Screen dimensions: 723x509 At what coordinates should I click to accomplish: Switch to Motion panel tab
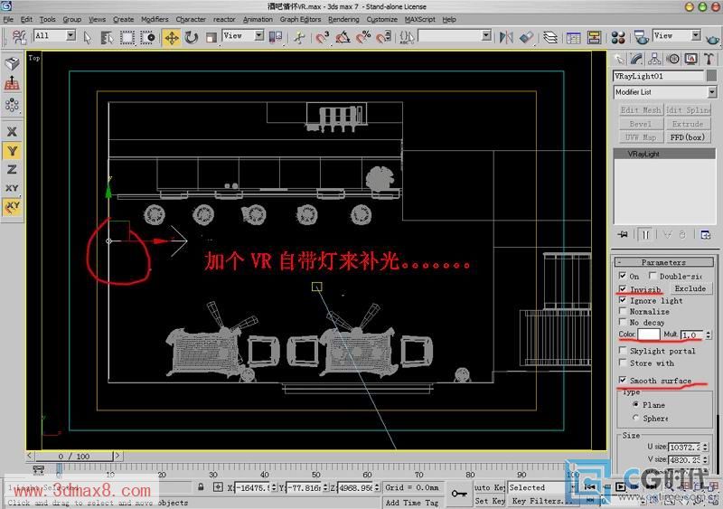click(x=672, y=59)
